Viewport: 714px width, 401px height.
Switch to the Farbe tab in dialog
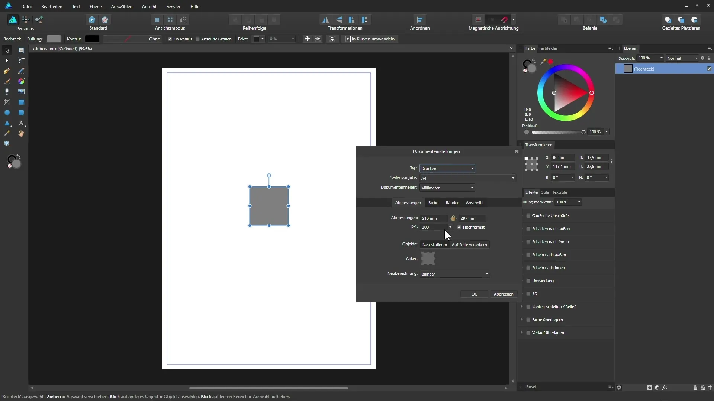(433, 203)
